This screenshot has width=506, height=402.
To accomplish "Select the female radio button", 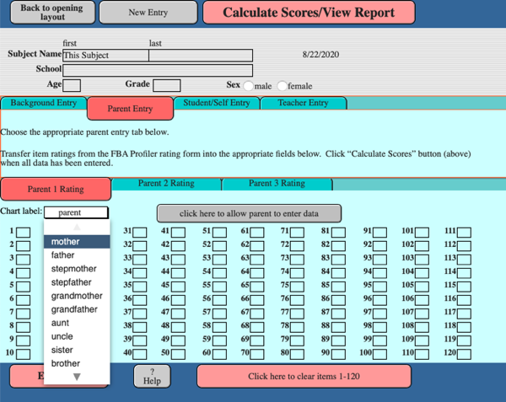I will [282, 86].
